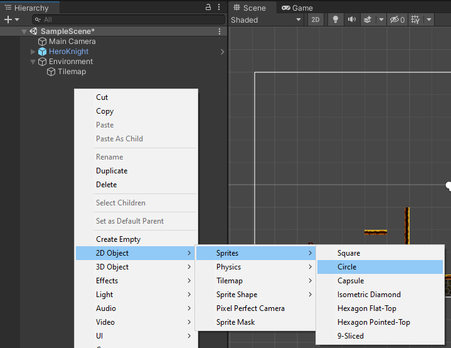
Task: Toggle hidden objects visibility eye icon
Action: point(397,19)
